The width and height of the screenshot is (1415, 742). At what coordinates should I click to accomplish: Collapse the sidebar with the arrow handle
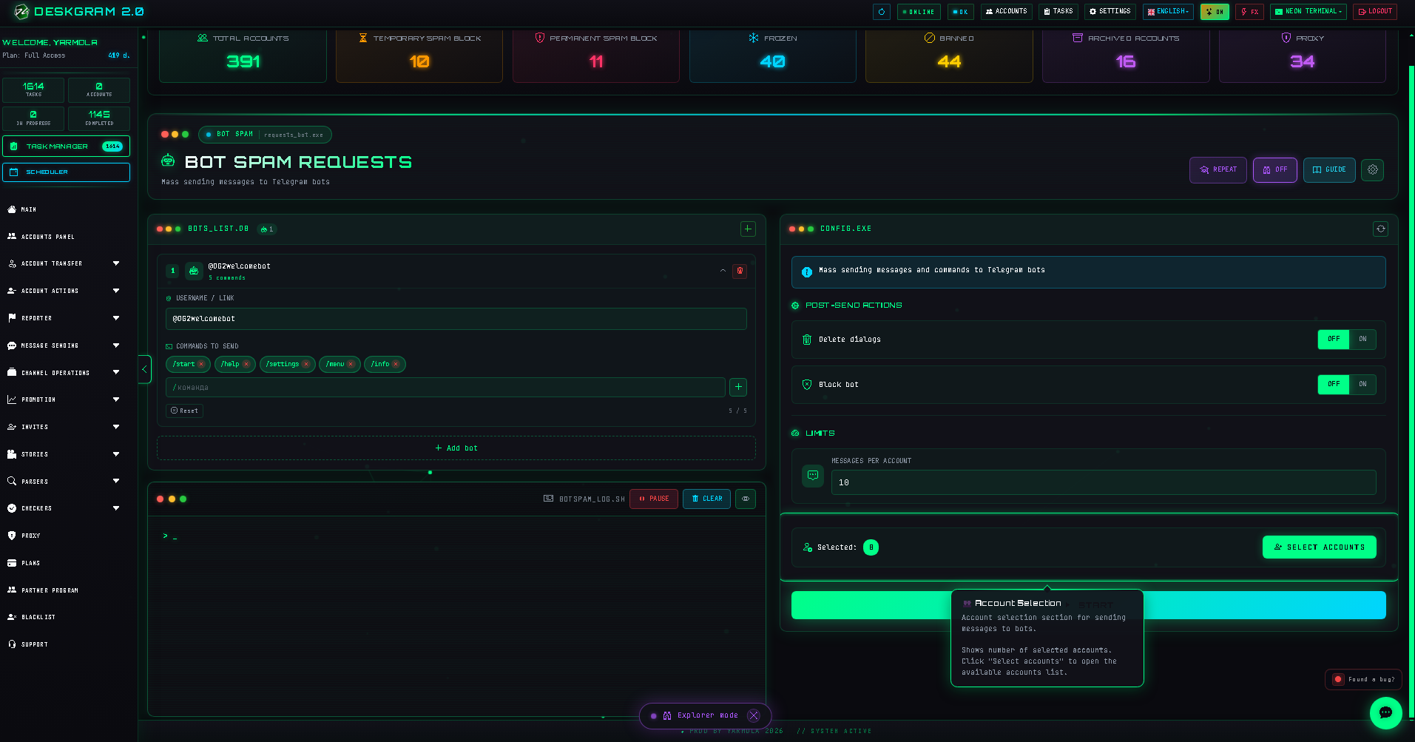tap(144, 369)
